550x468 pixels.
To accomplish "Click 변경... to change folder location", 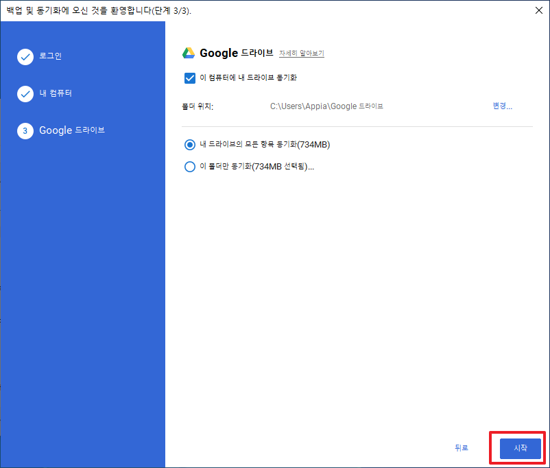I will [502, 106].
